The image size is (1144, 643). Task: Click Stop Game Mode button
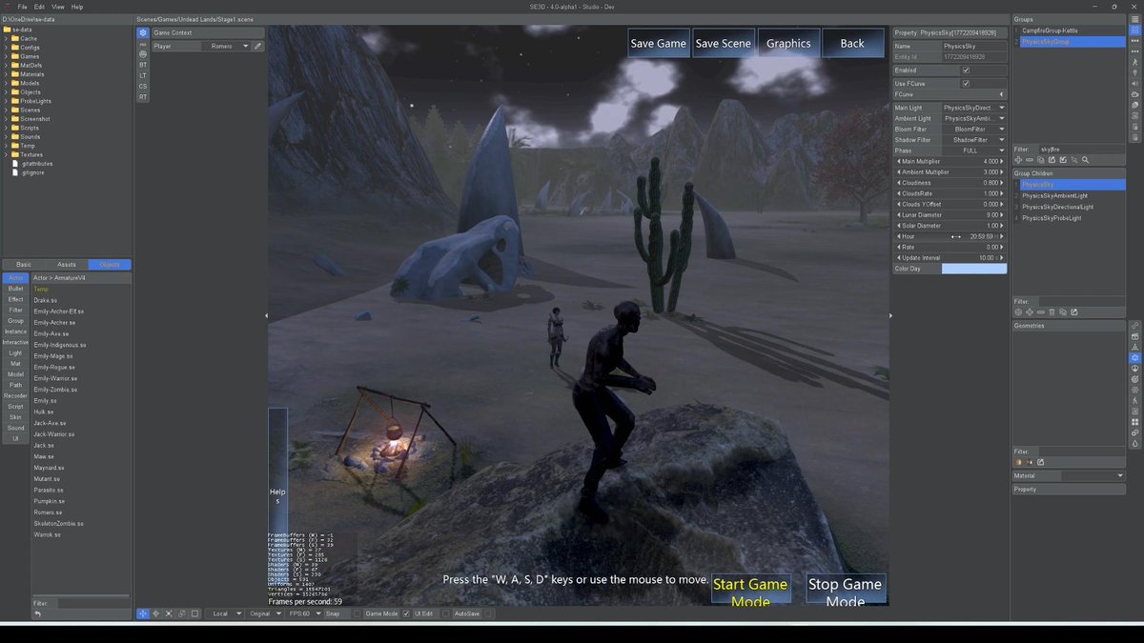point(846,590)
